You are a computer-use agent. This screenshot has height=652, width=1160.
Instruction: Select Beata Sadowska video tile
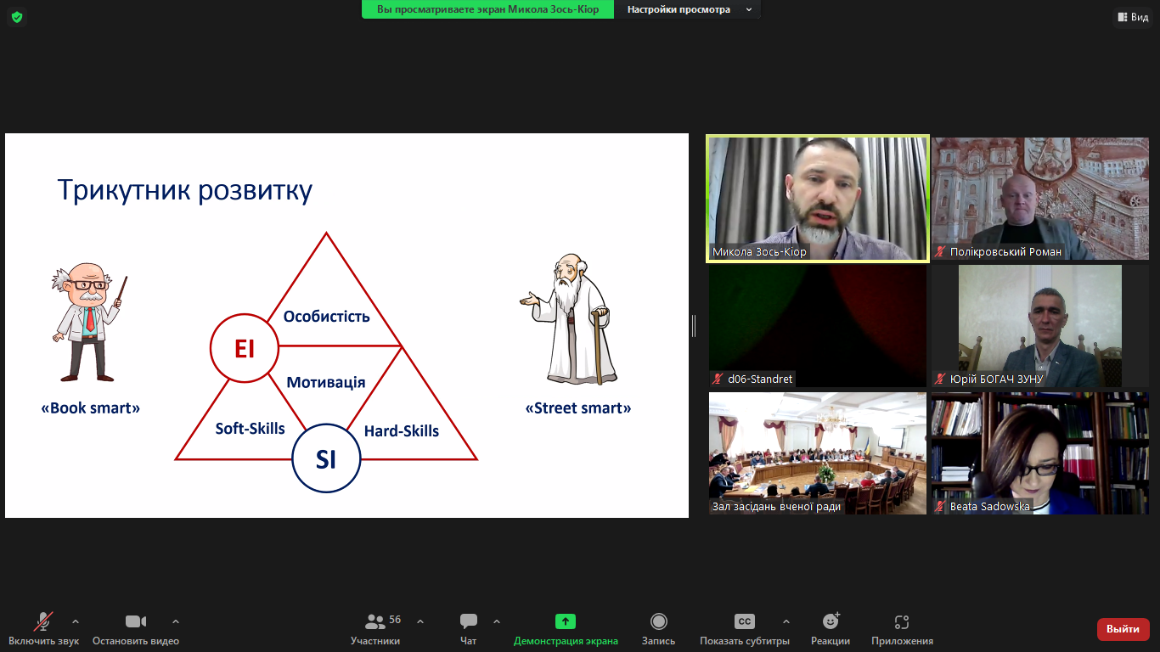[x=1040, y=453]
